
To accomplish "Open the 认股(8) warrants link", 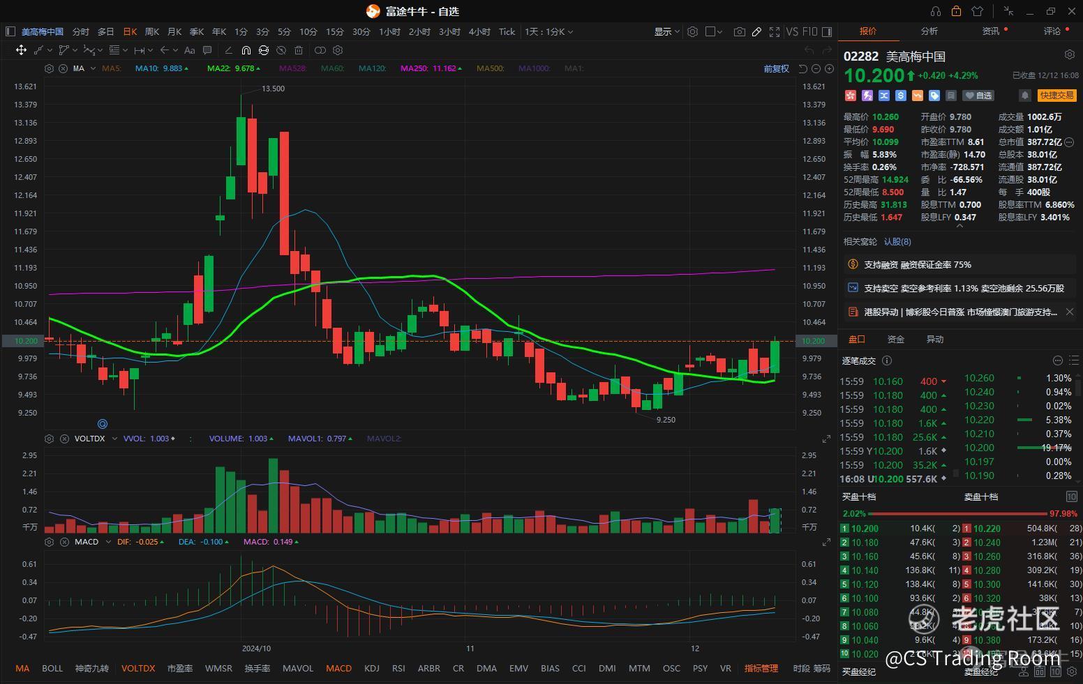I will [x=897, y=242].
